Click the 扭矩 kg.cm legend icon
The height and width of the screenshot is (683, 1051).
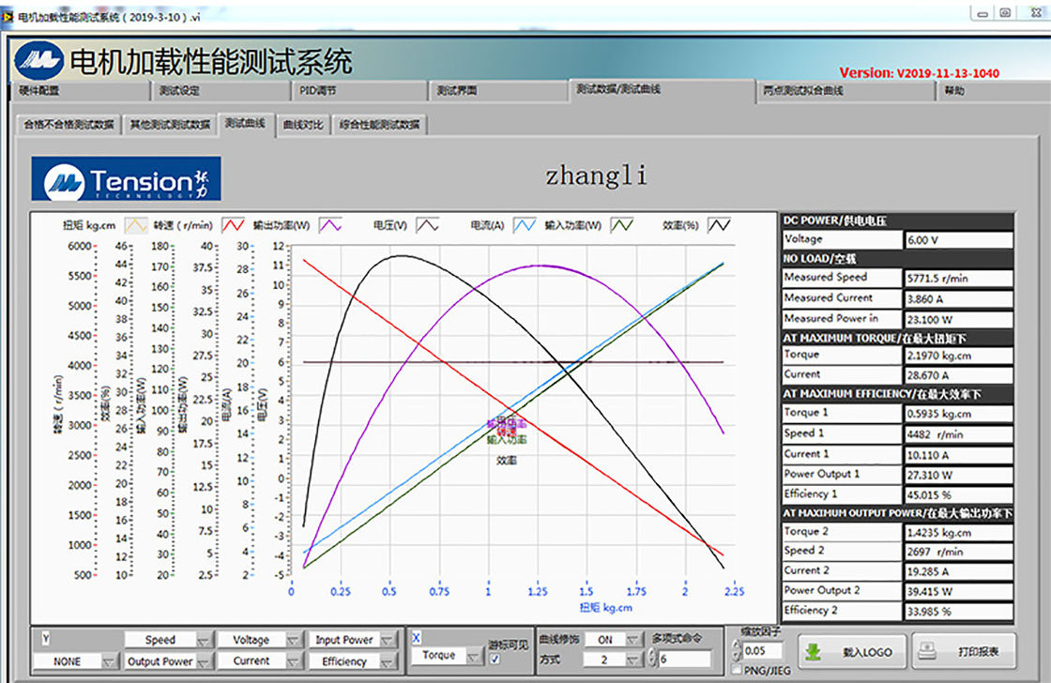pyautogui.click(x=137, y=225)
